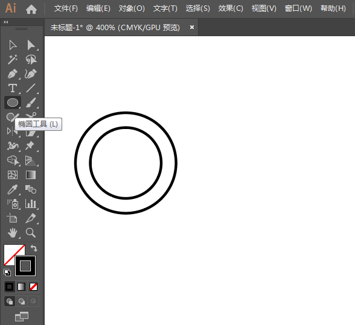Open the 文件(F) menu

pyautogui.click(x=66, y=8)
